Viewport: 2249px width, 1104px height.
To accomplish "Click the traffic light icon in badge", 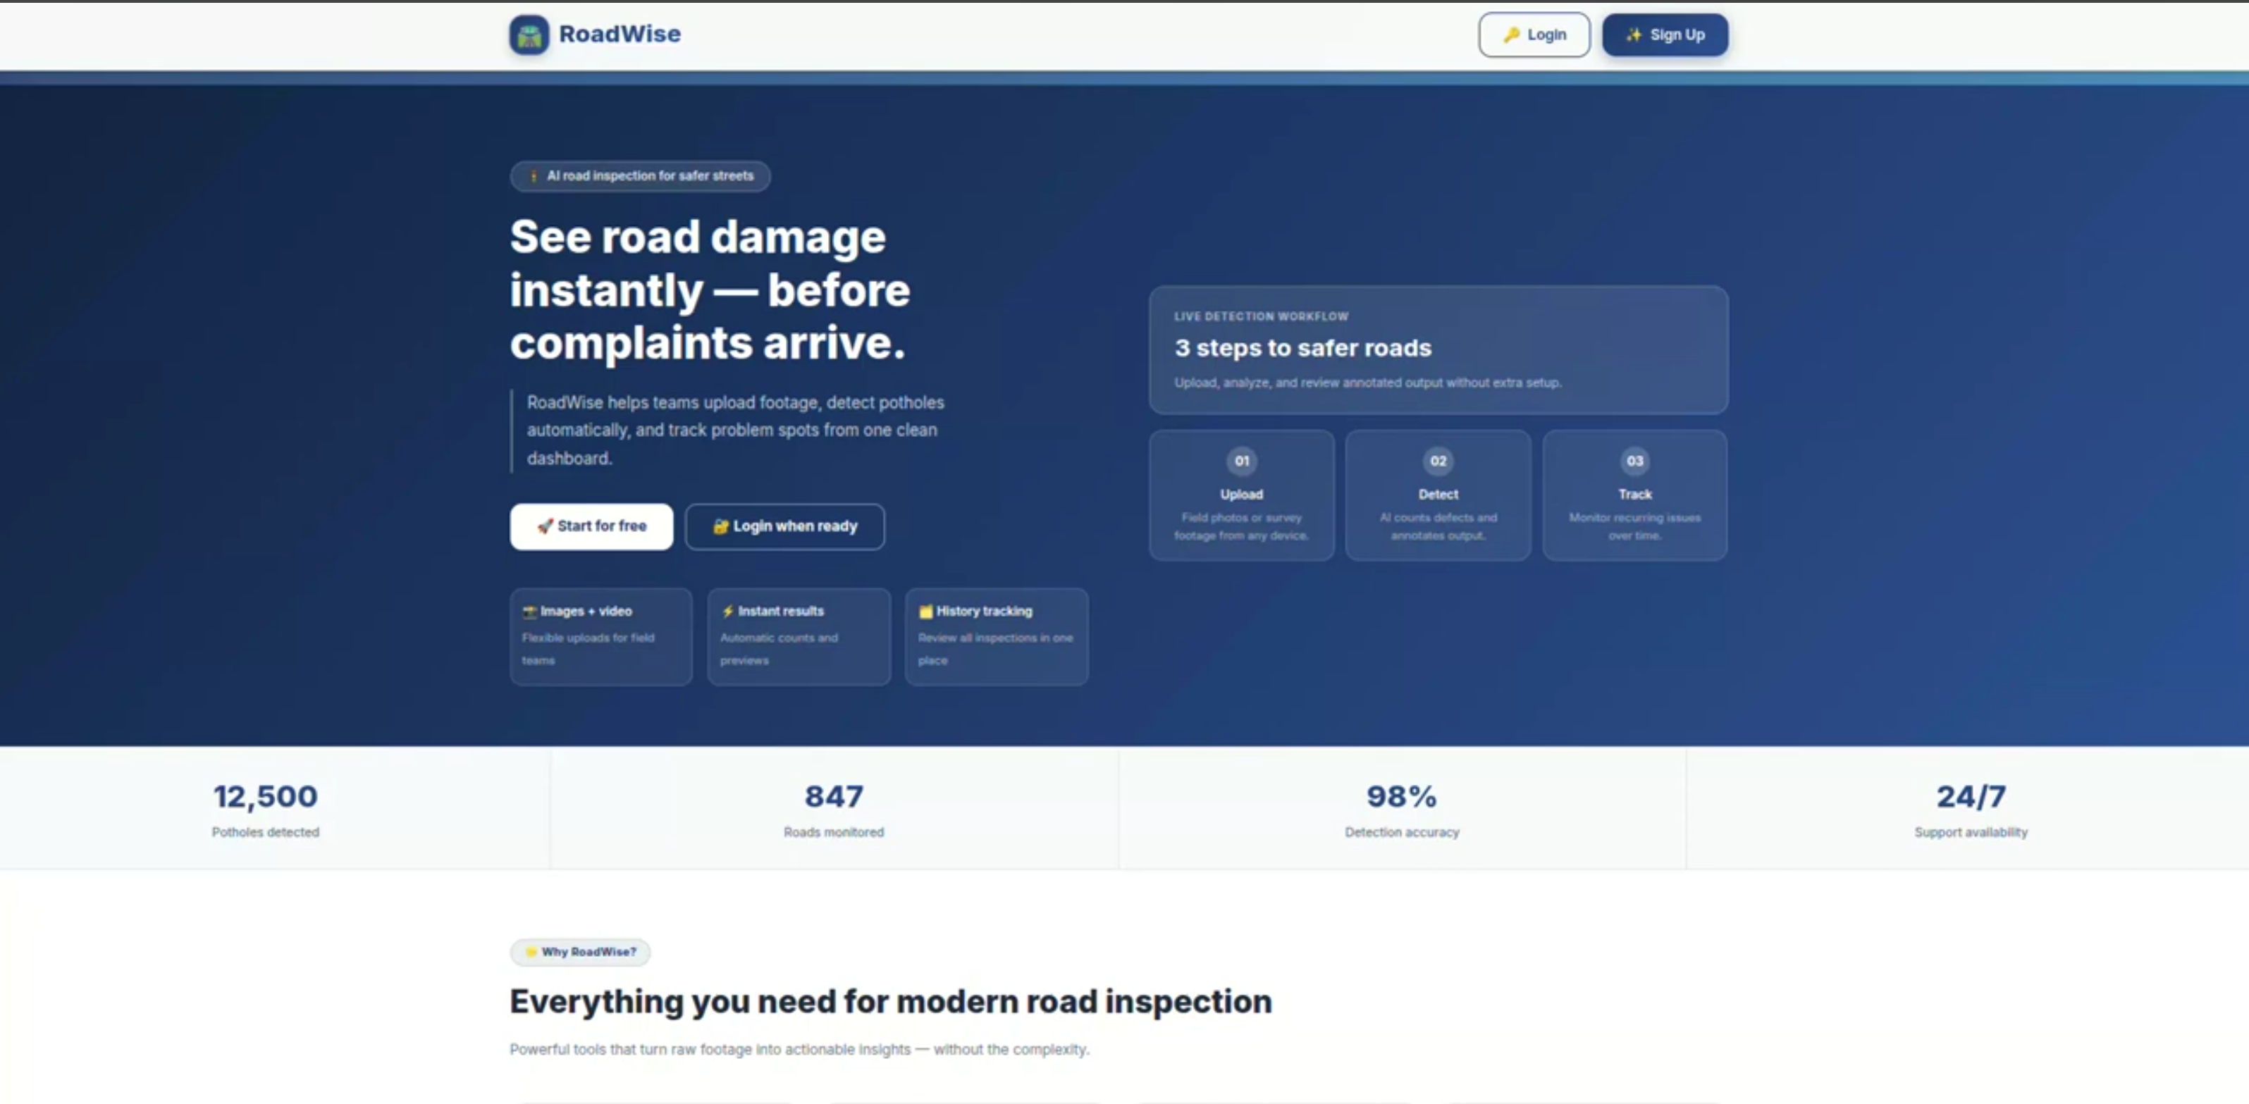I will 534,176.
